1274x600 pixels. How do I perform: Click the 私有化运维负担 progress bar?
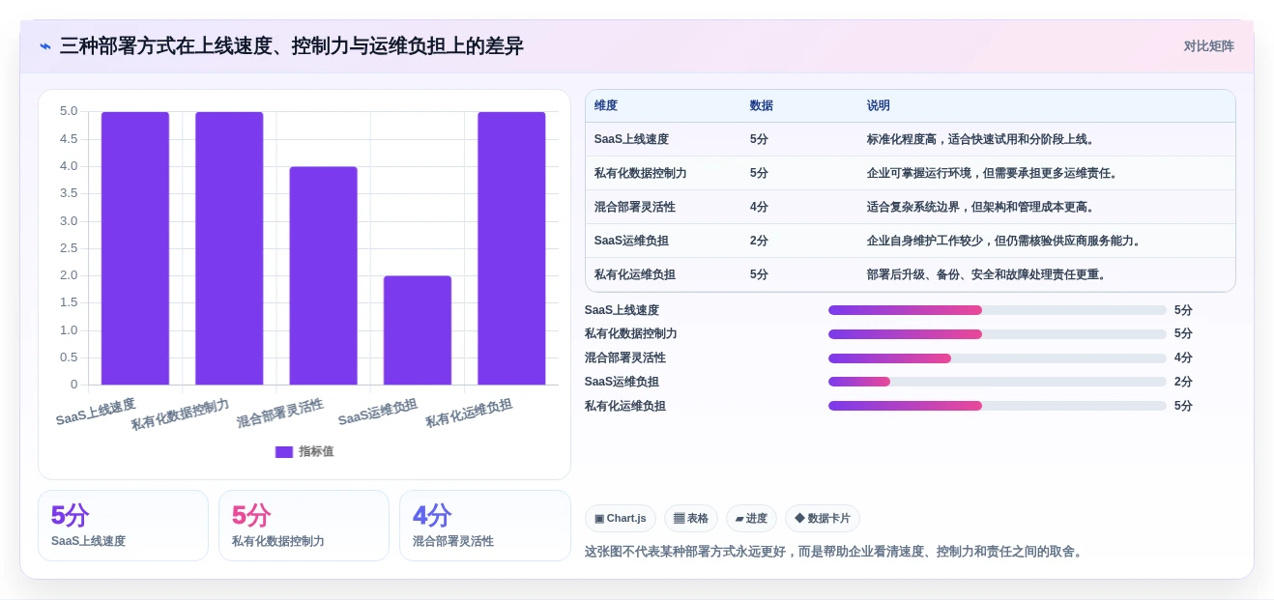pos(998,406)
